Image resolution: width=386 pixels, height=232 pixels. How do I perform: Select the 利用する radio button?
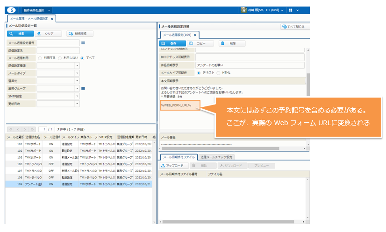click(x=40, y=58)
